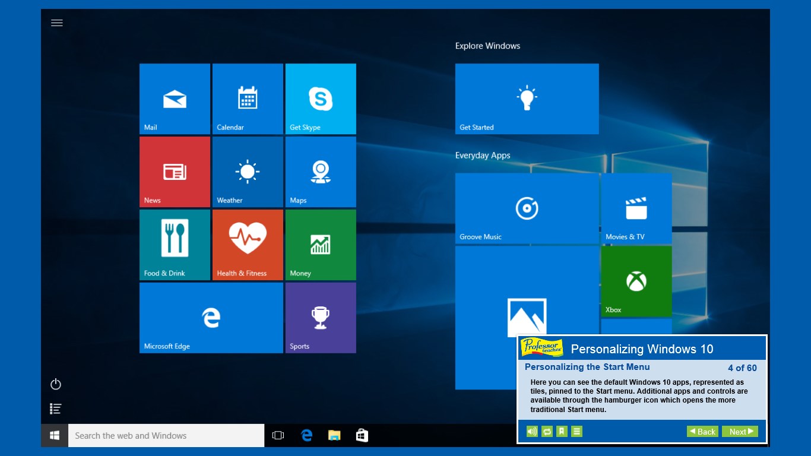The height and width of the screenshot is (456, 811).
Task: Open Task View from the taskbar
Action: (278, 436)
